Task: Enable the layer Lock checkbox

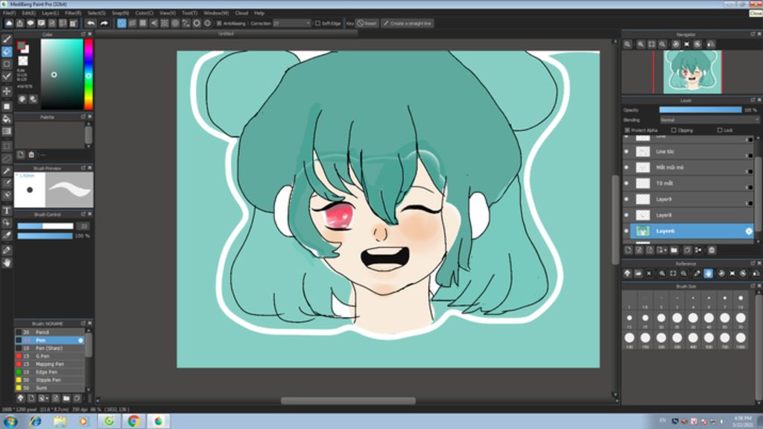Action: (719, 130)
